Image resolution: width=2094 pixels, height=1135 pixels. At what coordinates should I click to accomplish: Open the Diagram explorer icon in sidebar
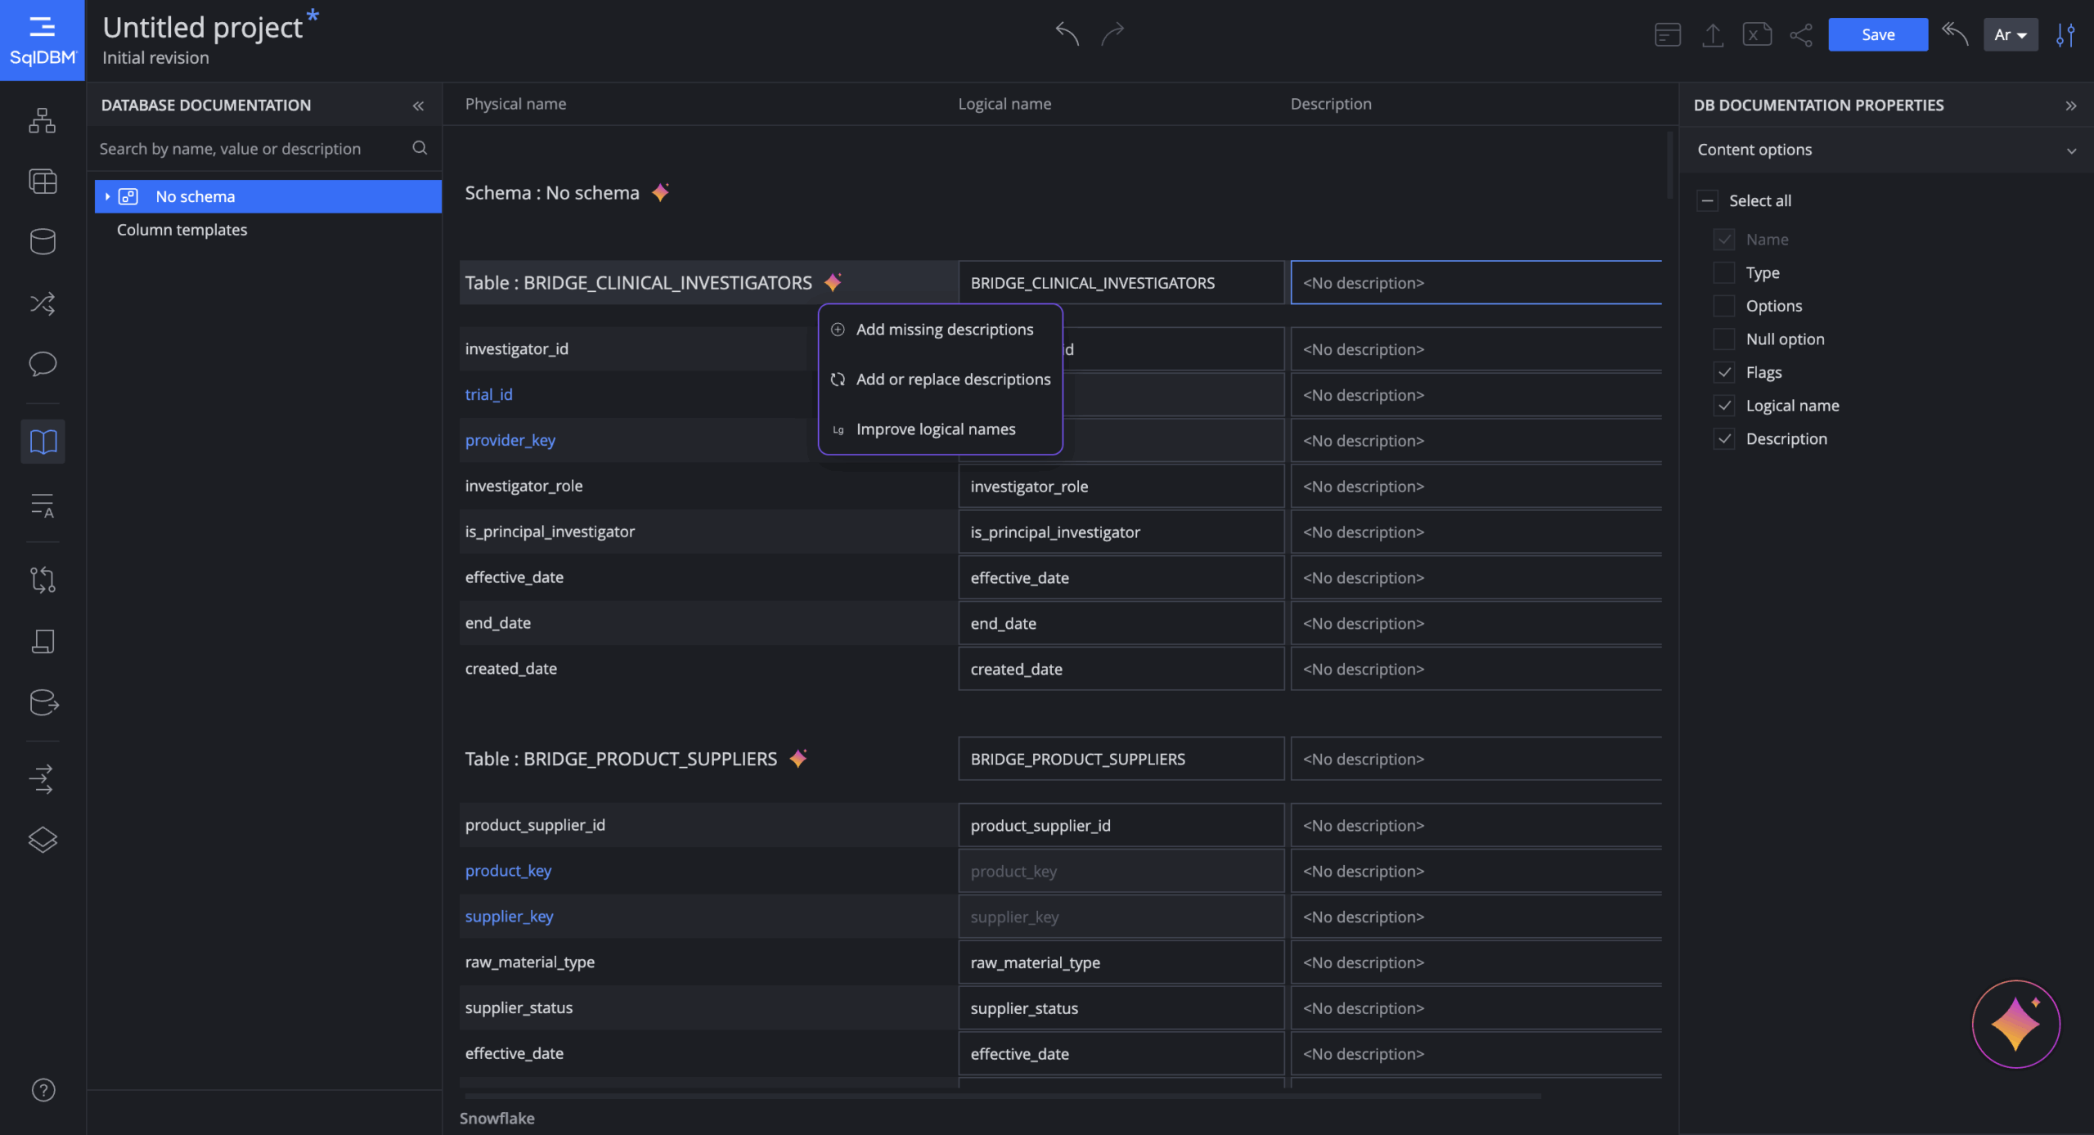pos(42,120)
